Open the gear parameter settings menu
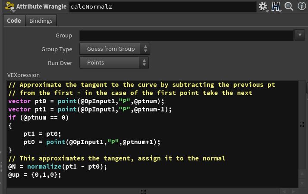 click(x=262, y=6)
